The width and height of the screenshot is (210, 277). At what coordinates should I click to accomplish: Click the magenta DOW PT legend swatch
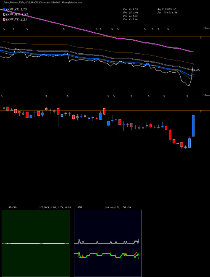[5, 19]
